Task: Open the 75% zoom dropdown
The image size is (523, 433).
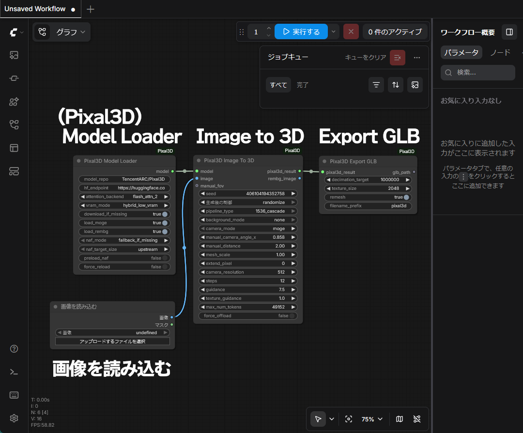Action: 371,419
